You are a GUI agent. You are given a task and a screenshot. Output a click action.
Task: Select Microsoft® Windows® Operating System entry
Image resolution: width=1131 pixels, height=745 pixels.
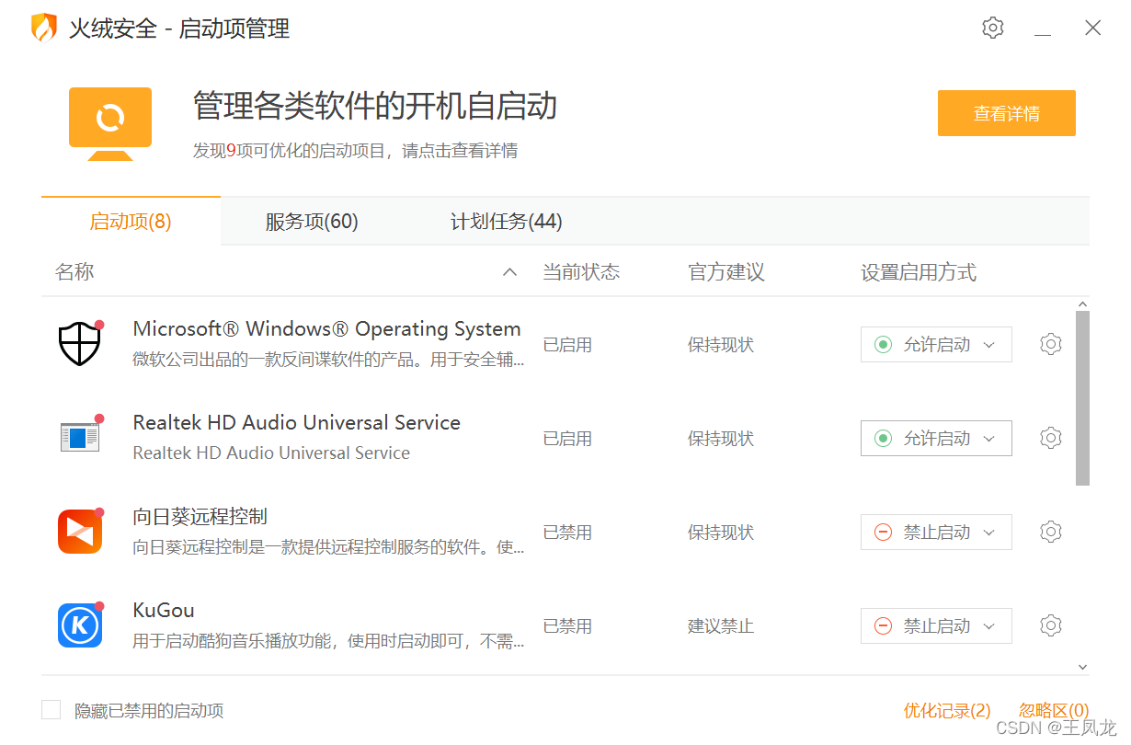326,328
